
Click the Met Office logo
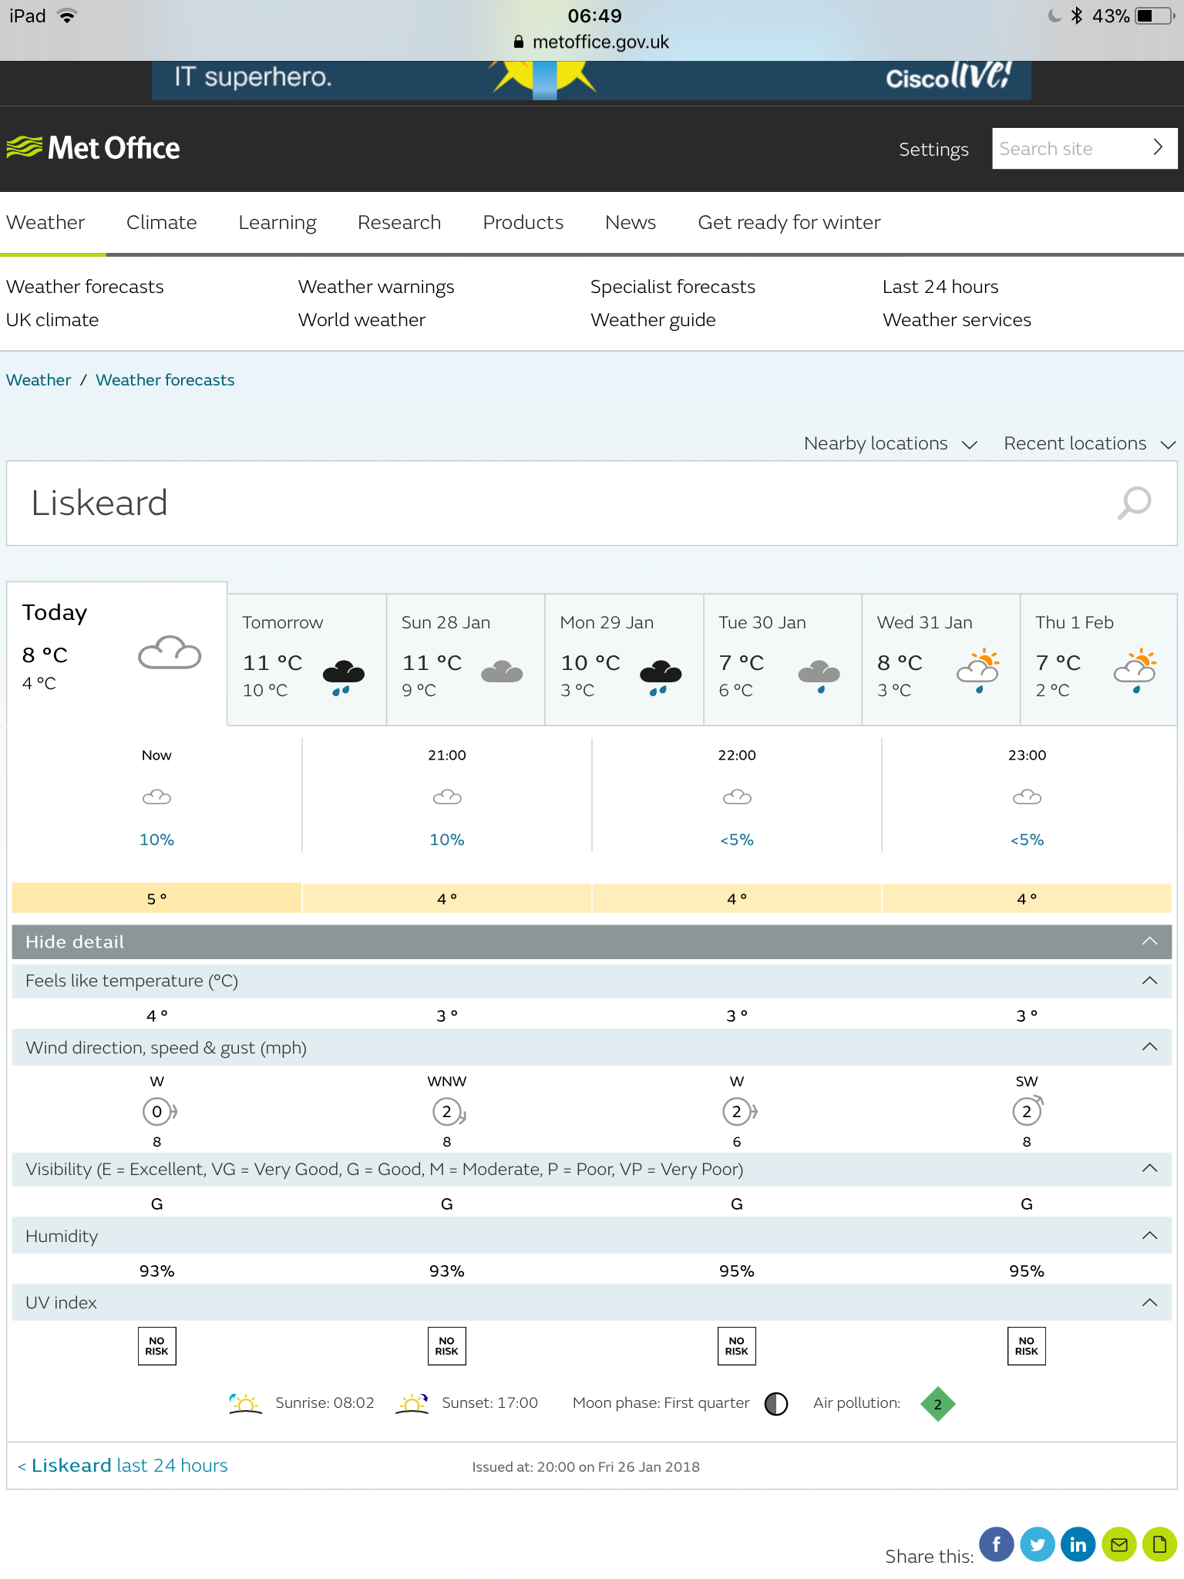(x=93, y=148)
